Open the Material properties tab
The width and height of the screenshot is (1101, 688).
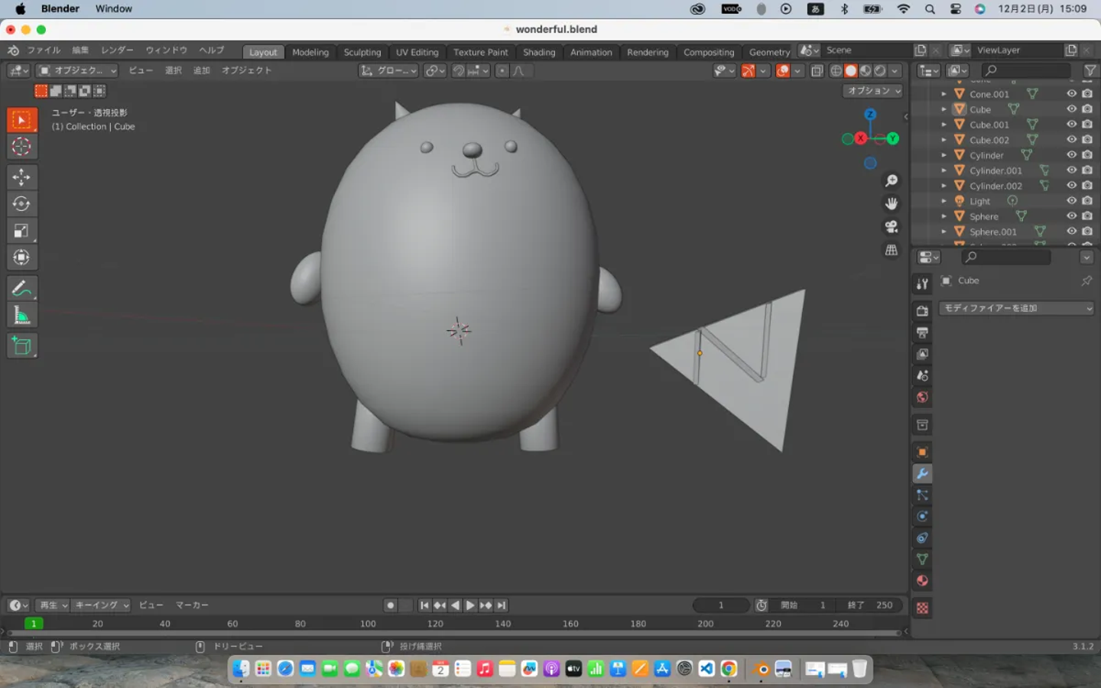coord(922,581)
